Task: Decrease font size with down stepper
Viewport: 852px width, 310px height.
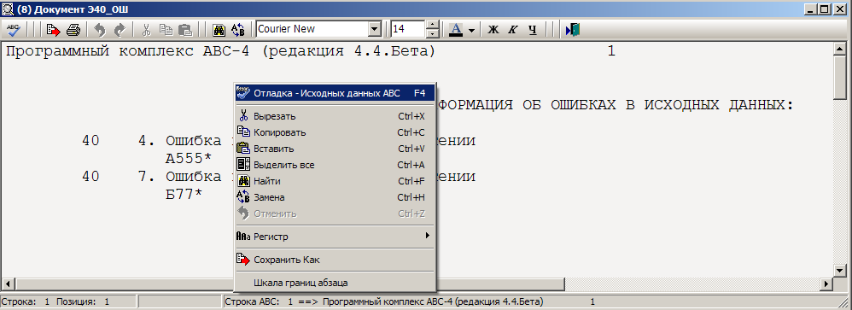Action: [433, 33]
